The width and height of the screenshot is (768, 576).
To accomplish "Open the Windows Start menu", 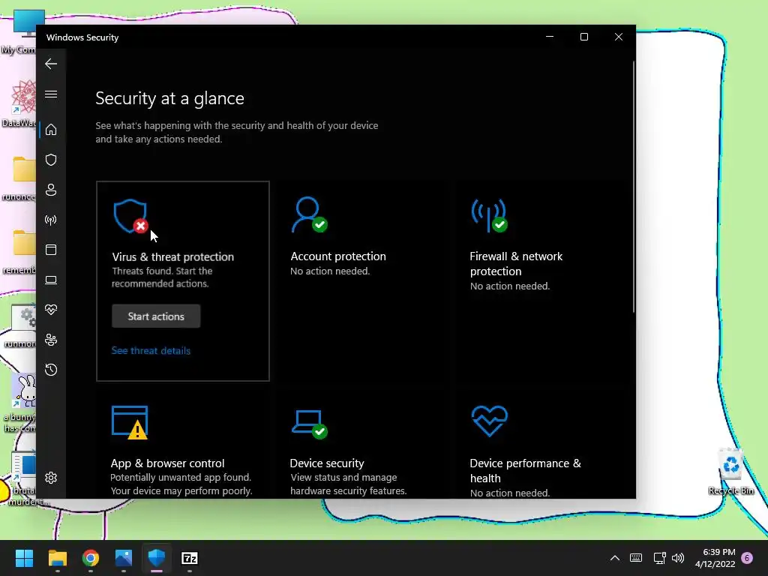I will coord(24,558).
